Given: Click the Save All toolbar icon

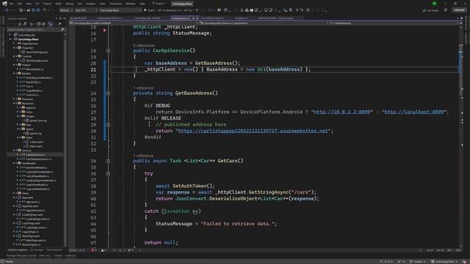Looking at the screenshot, I should click(38, 10).
